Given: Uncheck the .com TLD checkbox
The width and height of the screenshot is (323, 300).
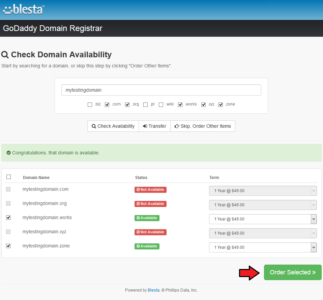Looking at the screenshot, I should click(107, 104).
